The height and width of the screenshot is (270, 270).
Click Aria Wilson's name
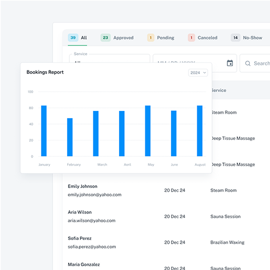coord(80,212)
